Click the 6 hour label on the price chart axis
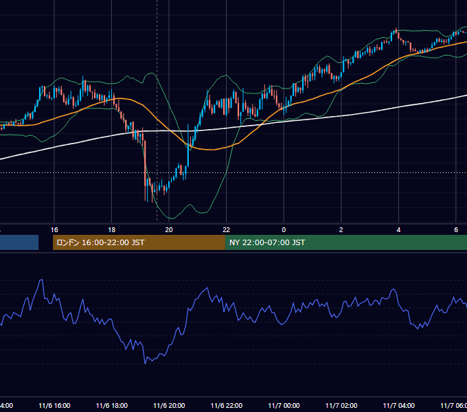This screenshot has height=412, width=467. click(456, 230)
